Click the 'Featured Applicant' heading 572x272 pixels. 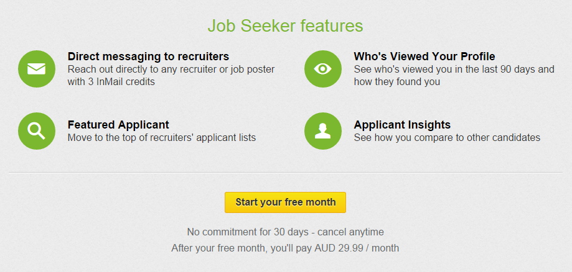118,125
